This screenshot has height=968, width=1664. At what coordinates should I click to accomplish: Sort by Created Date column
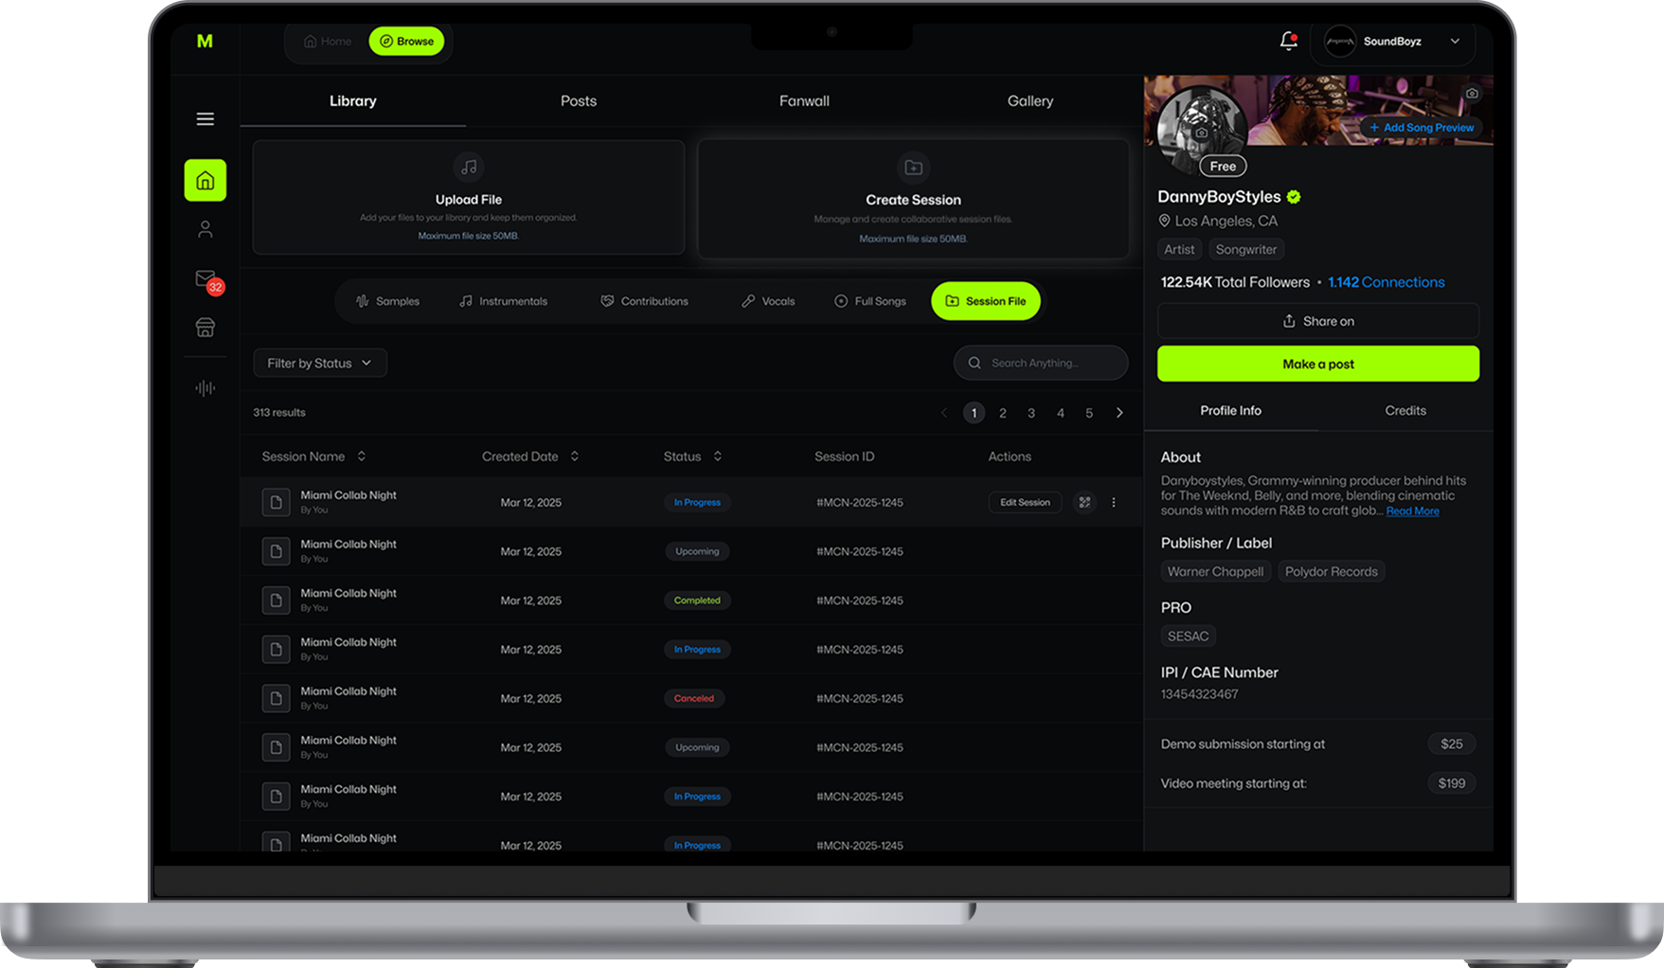point(574,457)
